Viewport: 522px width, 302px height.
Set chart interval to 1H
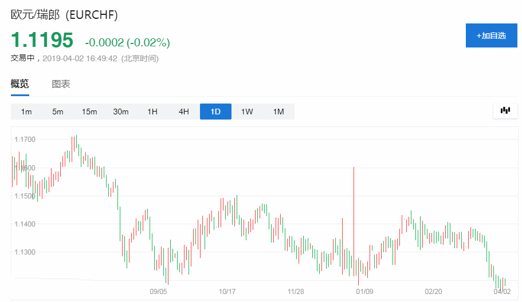coord(152,112)
